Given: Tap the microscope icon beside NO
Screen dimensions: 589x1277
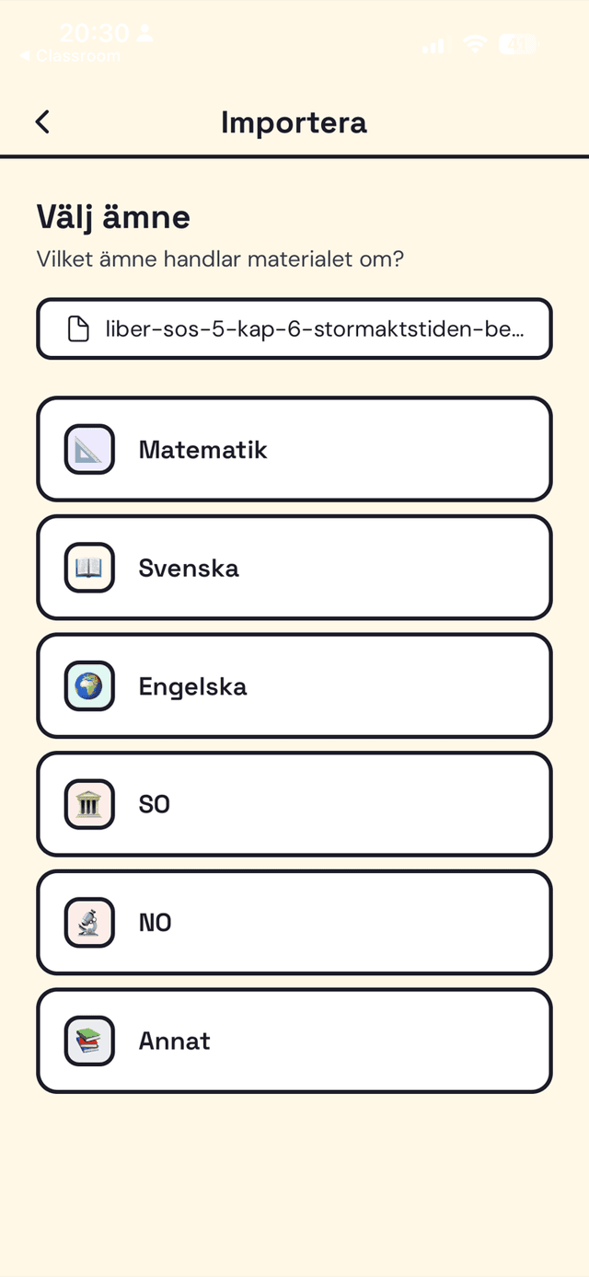Looking at the screenshot, I should click(x=89, y=922).
